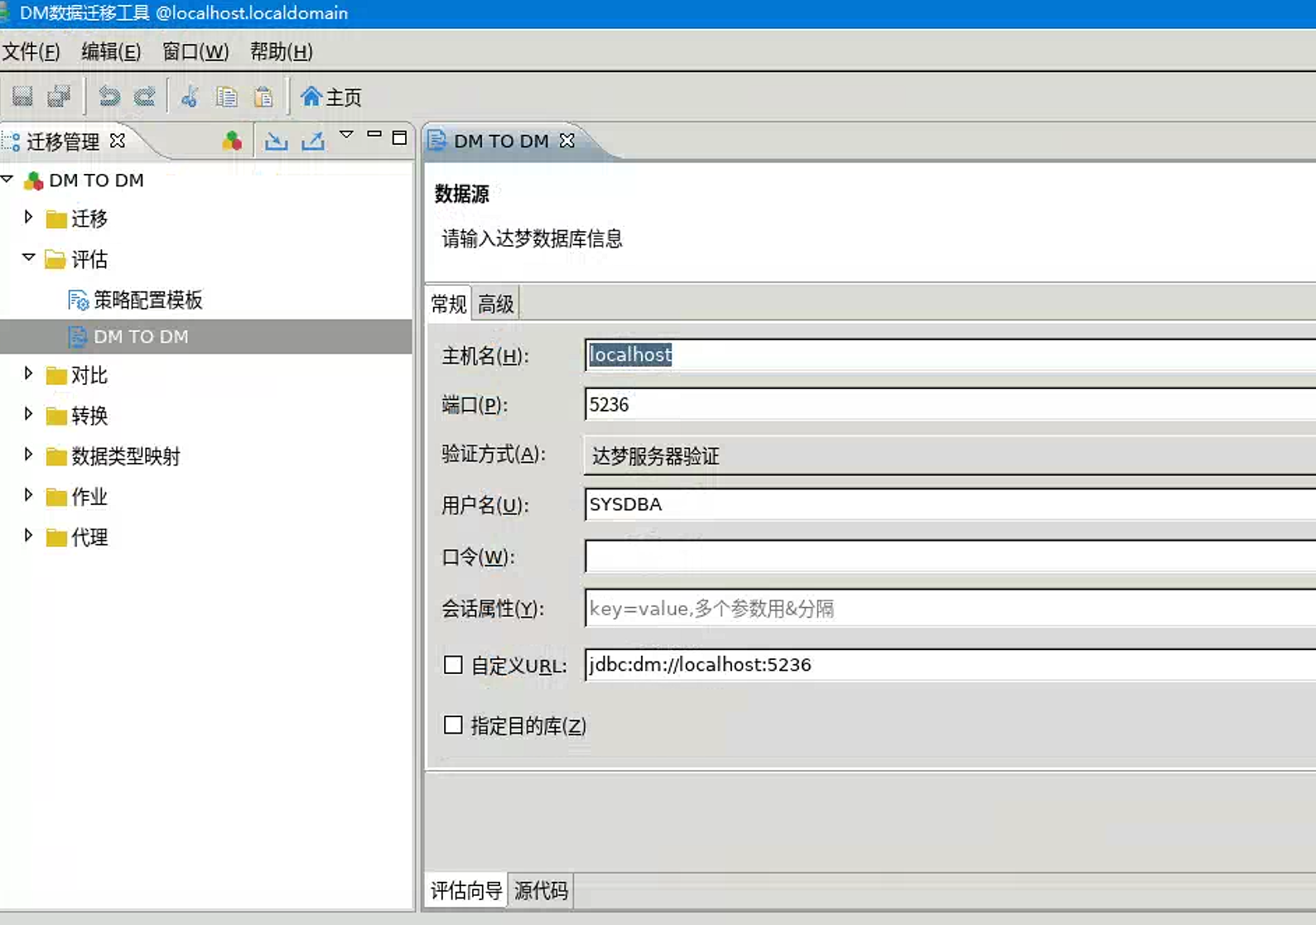
Task: Select the 对比 tree folder
Action: (89, 375)
